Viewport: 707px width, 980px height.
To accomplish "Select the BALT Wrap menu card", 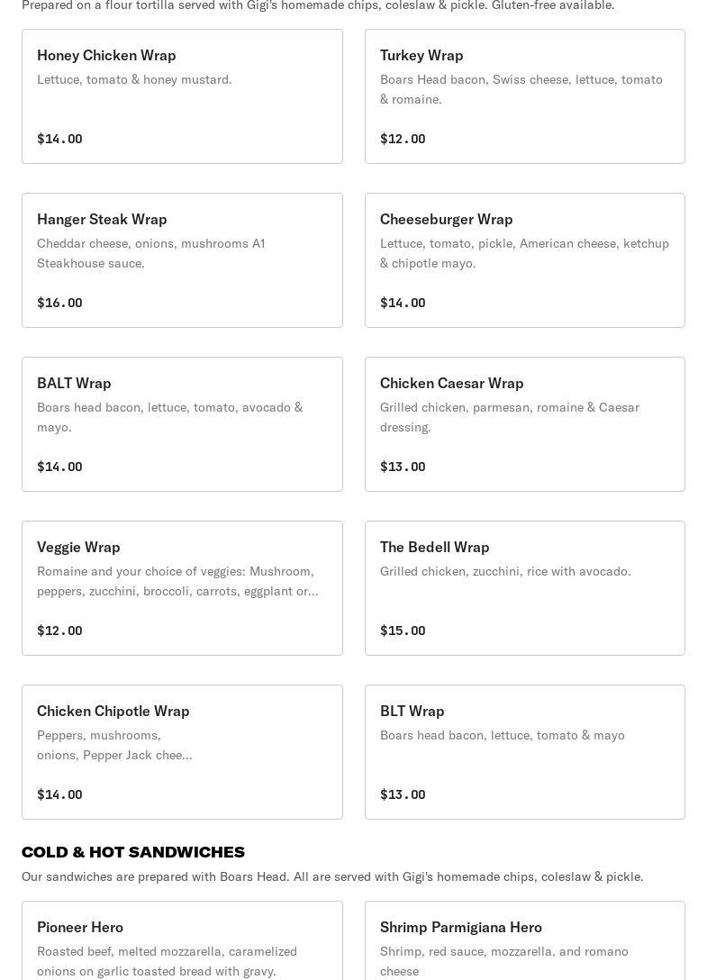I will [182, 424].
